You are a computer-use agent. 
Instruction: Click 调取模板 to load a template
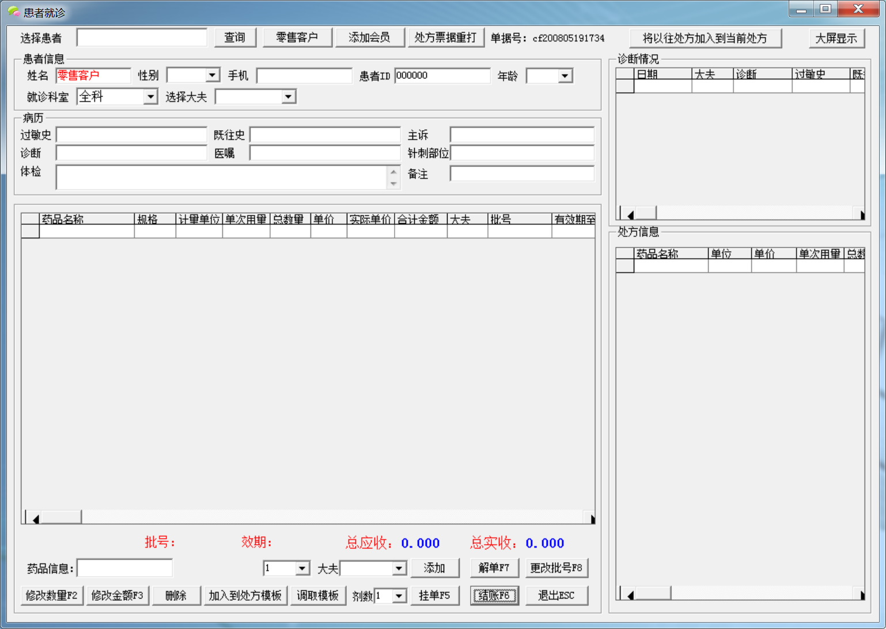[x=317, y=596]
